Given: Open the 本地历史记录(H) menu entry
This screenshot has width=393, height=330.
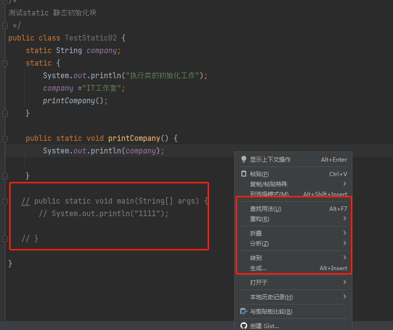Looking at the screenshot, I should coord(293,297).
